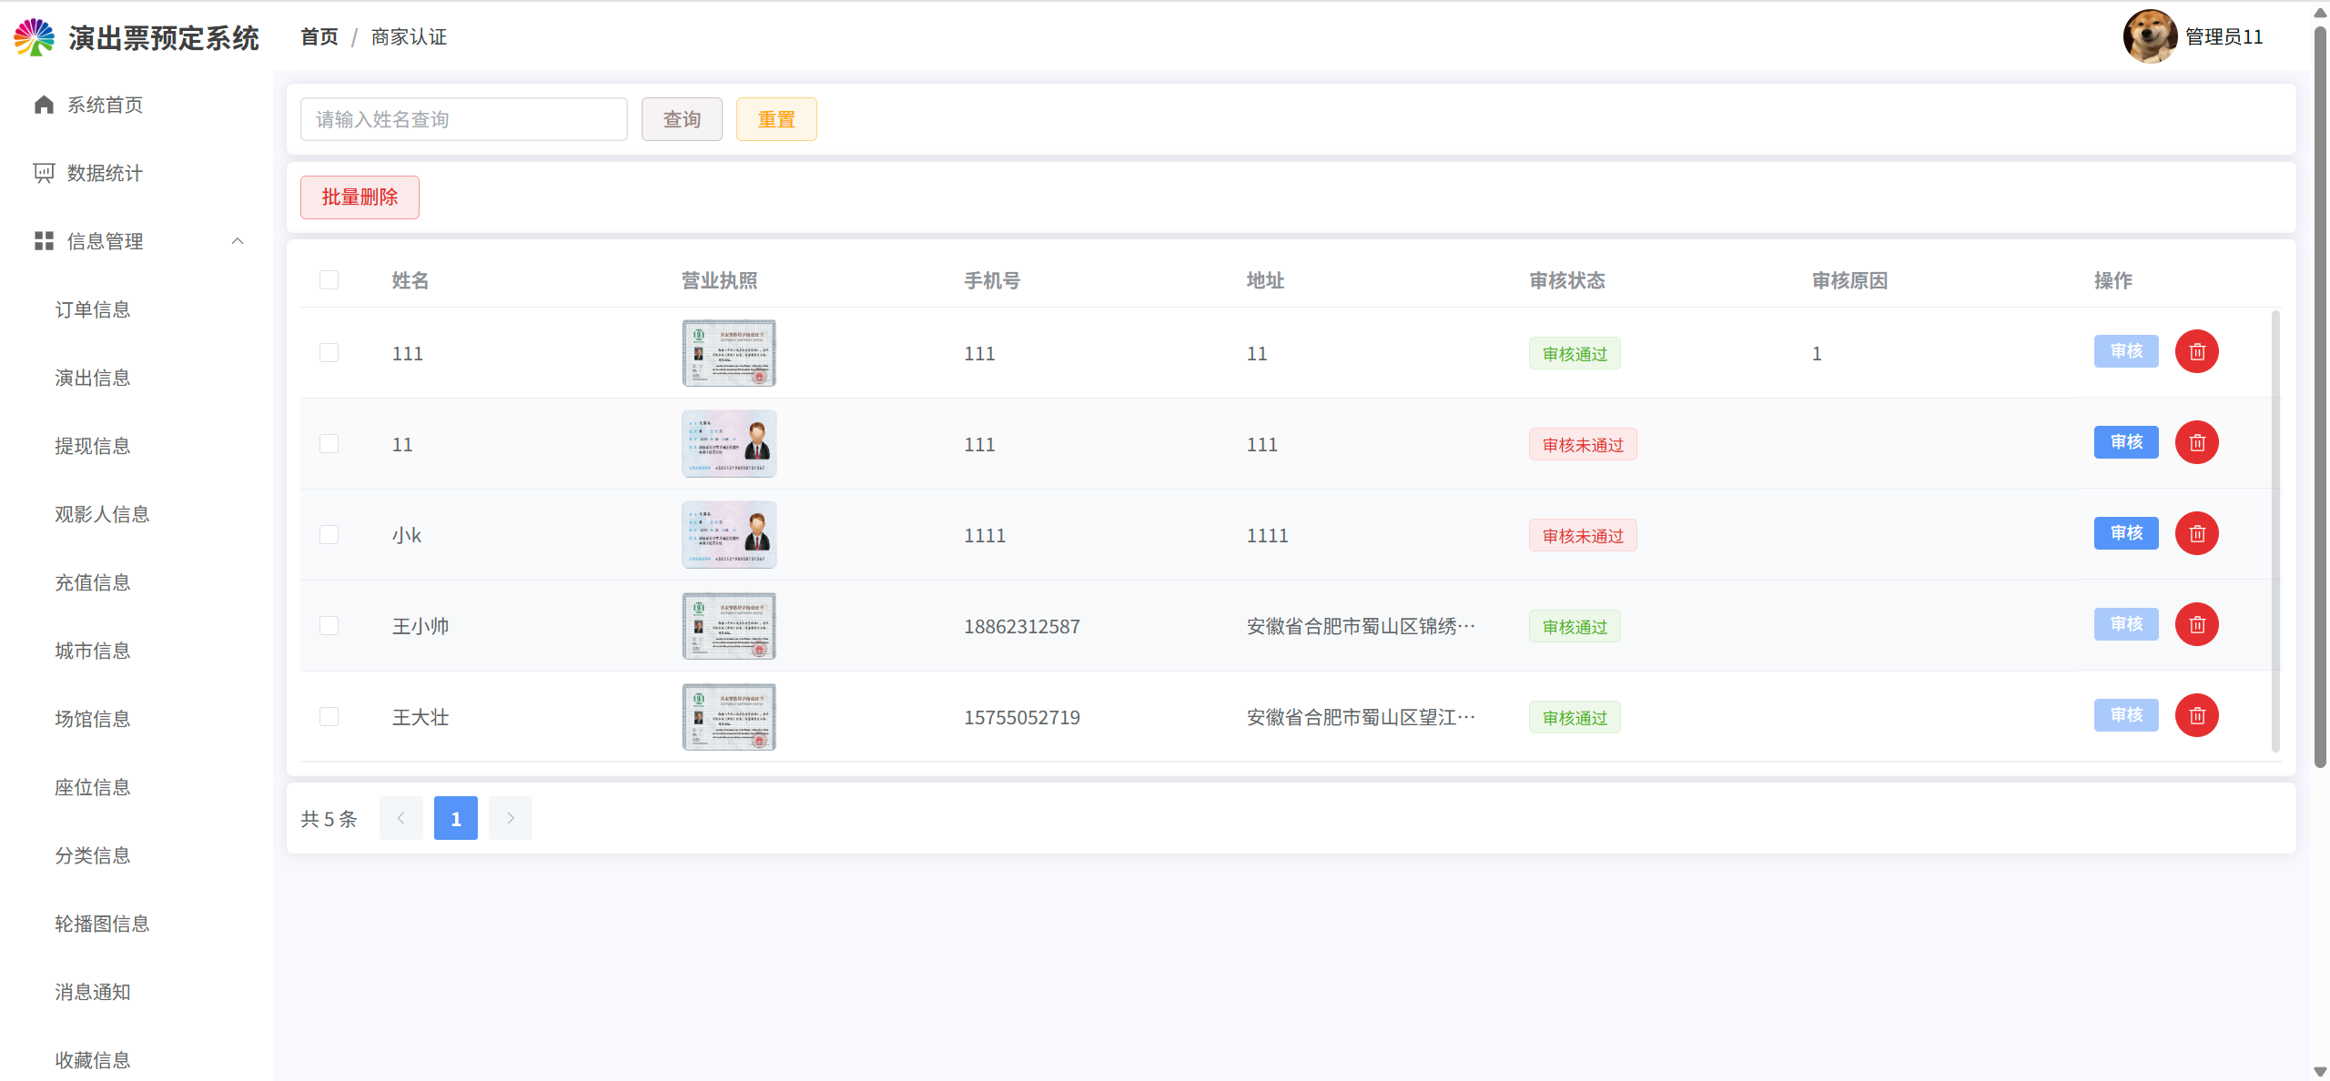Click the admin avatar picture
Viewport: 2330px width, 1081px height.
2149,36
